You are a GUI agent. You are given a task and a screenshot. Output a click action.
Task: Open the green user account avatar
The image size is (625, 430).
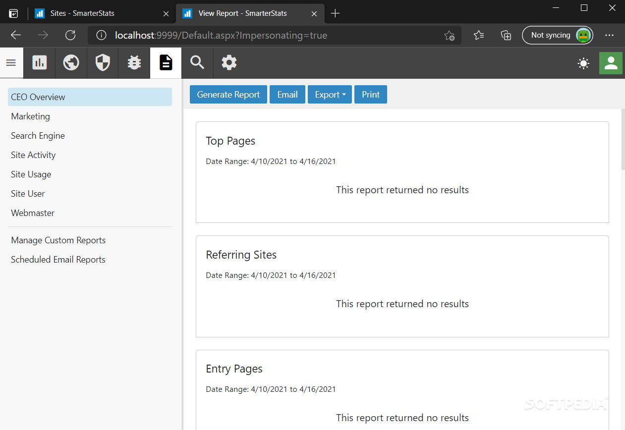[x=611, y=63]
